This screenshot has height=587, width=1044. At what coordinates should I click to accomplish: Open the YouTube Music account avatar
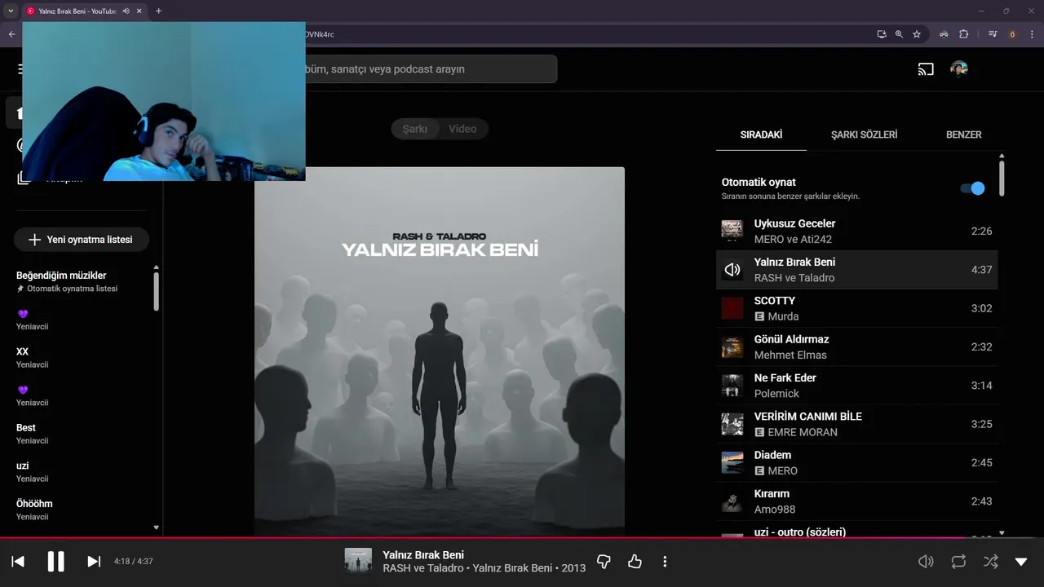point(959,69)
